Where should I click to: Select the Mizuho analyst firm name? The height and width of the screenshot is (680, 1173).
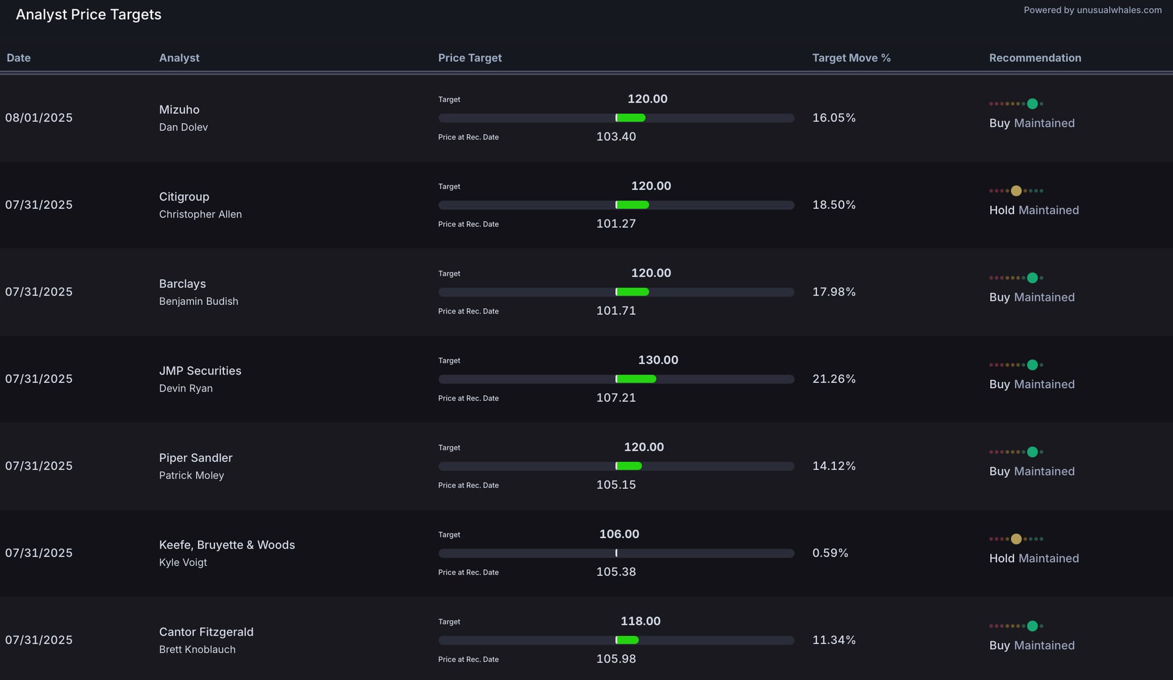[x=179, y=110]
